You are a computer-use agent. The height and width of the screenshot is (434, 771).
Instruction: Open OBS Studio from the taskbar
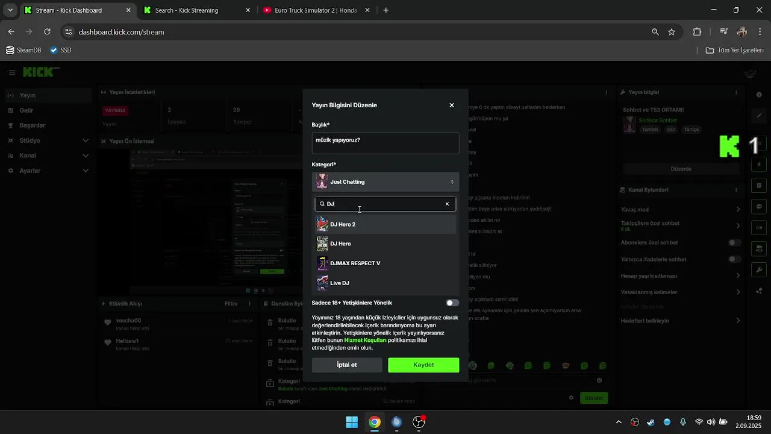419,422
